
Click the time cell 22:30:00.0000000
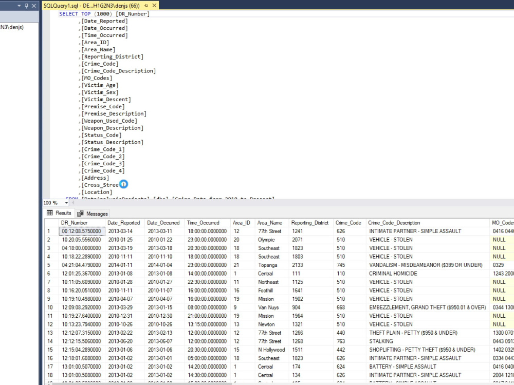208,282
